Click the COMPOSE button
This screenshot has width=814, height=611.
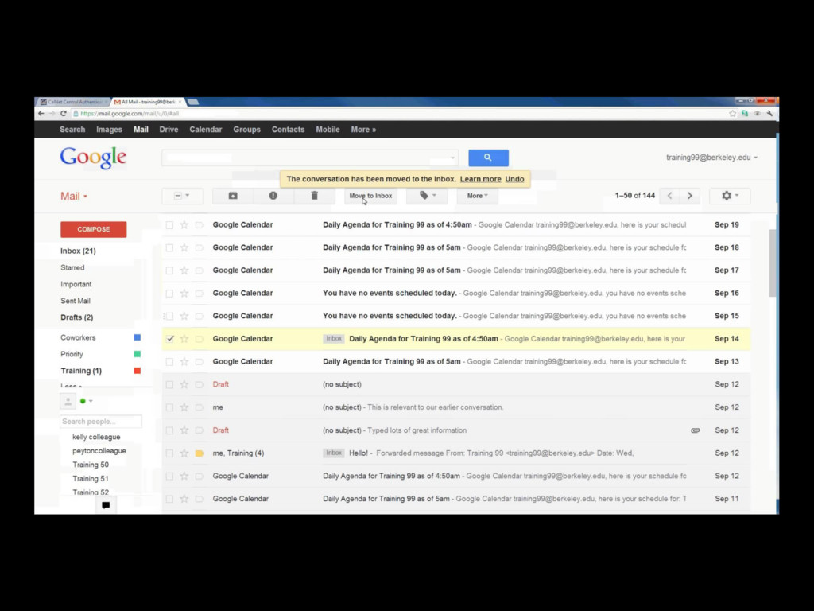[94, 229]
